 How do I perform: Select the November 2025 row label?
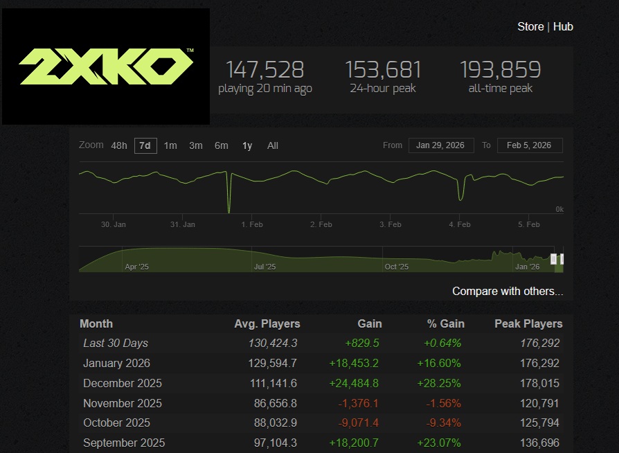pos(123,403)
